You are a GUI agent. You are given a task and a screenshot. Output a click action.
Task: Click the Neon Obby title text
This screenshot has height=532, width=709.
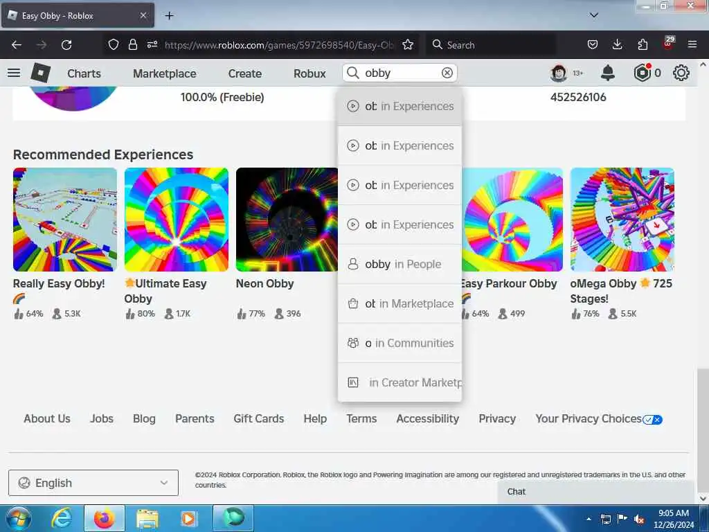coord(264,283)
